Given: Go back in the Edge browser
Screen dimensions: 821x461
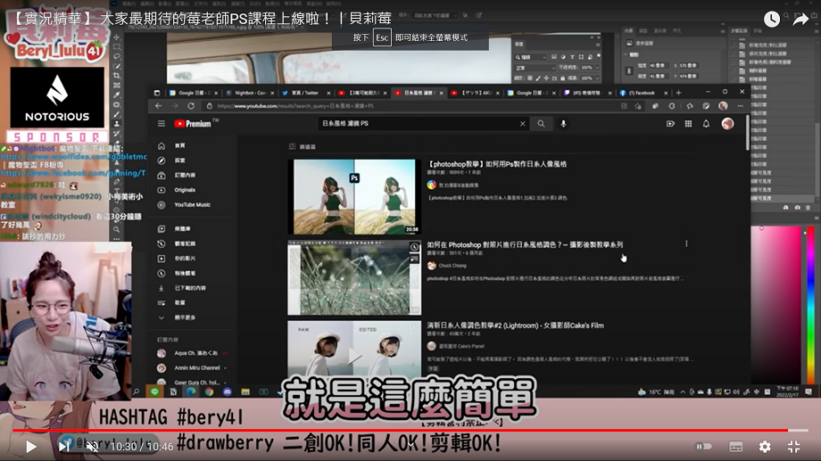Looking at the screenshot, I should (159, 106).
